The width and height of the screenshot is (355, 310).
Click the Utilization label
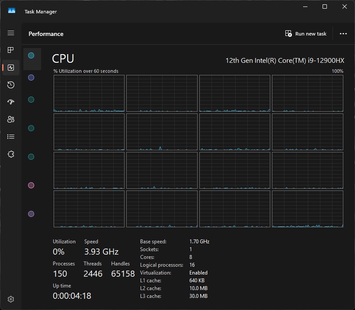pos(64,242)
